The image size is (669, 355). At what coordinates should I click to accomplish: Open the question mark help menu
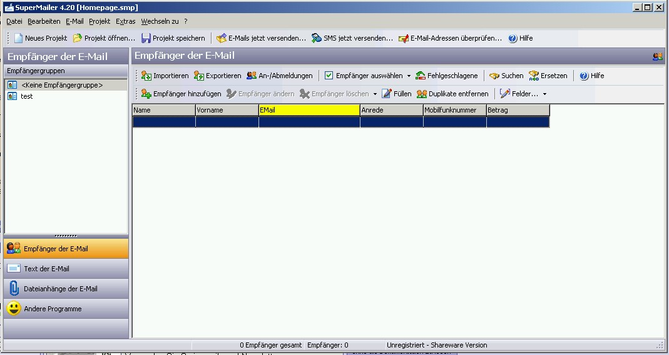pyautogui.click(x=186, y=21)
